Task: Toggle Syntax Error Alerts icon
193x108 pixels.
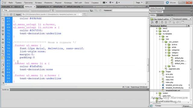Action: pyautogui.click(x=3, y=58)
